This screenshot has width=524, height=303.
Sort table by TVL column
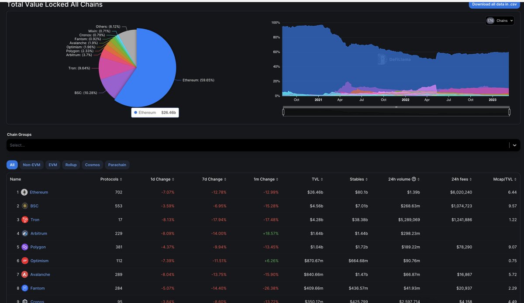(317, 179)
